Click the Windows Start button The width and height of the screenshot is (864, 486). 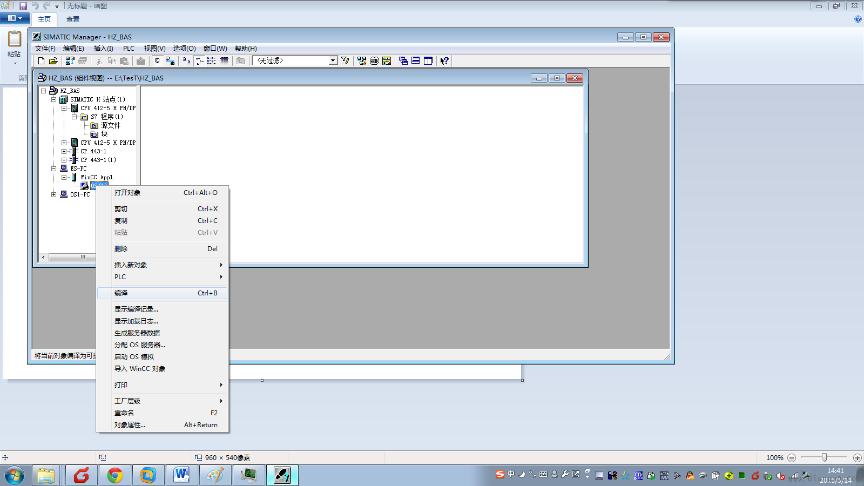[x=15, y=476]
